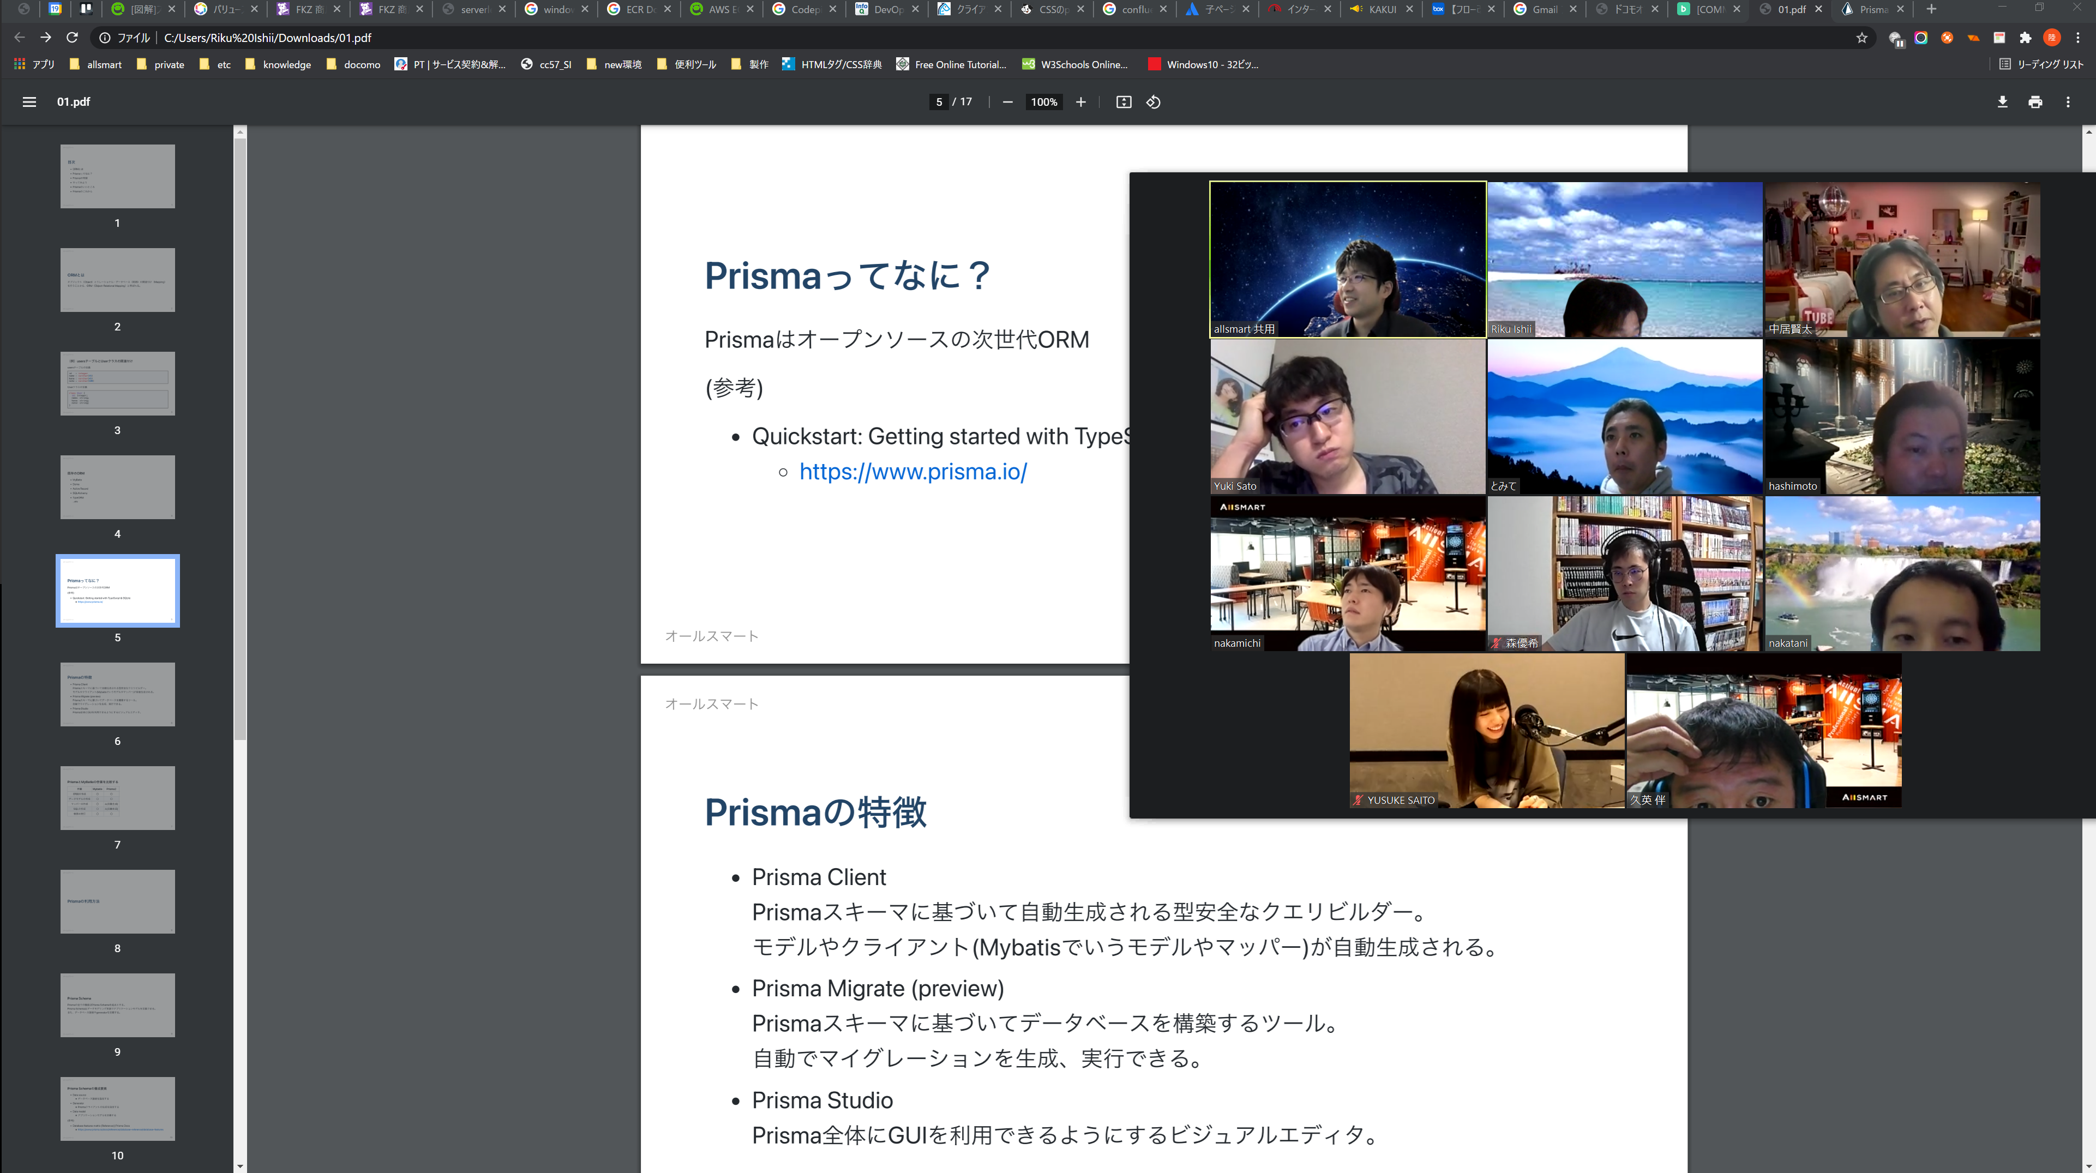
Task: Select page 7 thumbnail in sidebar
Action: click(117, 797)
